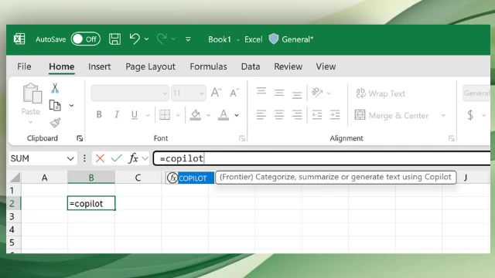This screenshot has width=495, height=278.
Task: Open Insert Function fx button
Action: click(133, 158)
